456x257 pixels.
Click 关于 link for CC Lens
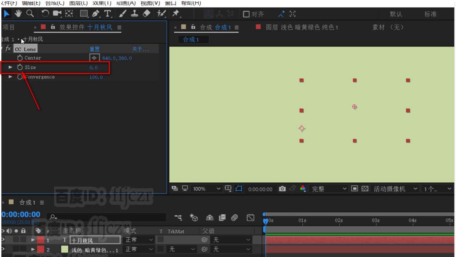point(140,49)
